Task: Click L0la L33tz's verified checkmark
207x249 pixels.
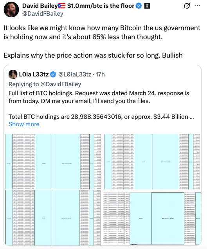Action: click(53, 75)
